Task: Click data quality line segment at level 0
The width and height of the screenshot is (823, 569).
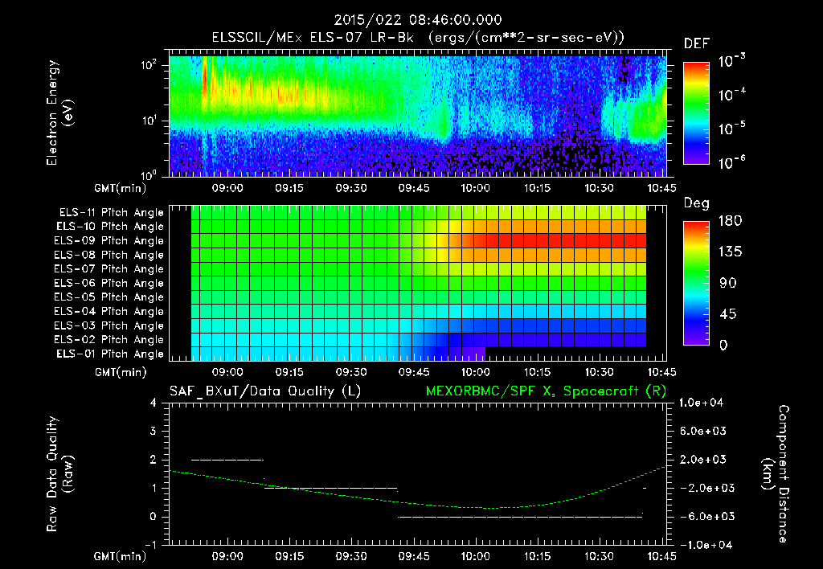Action: (x=520, y=517)
